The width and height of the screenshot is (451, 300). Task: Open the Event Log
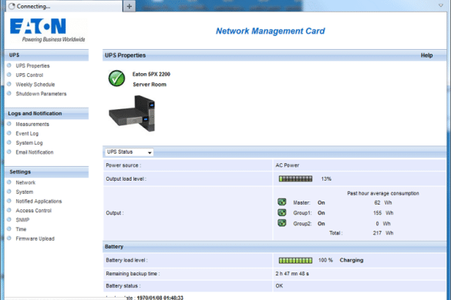tap(27, 134)
